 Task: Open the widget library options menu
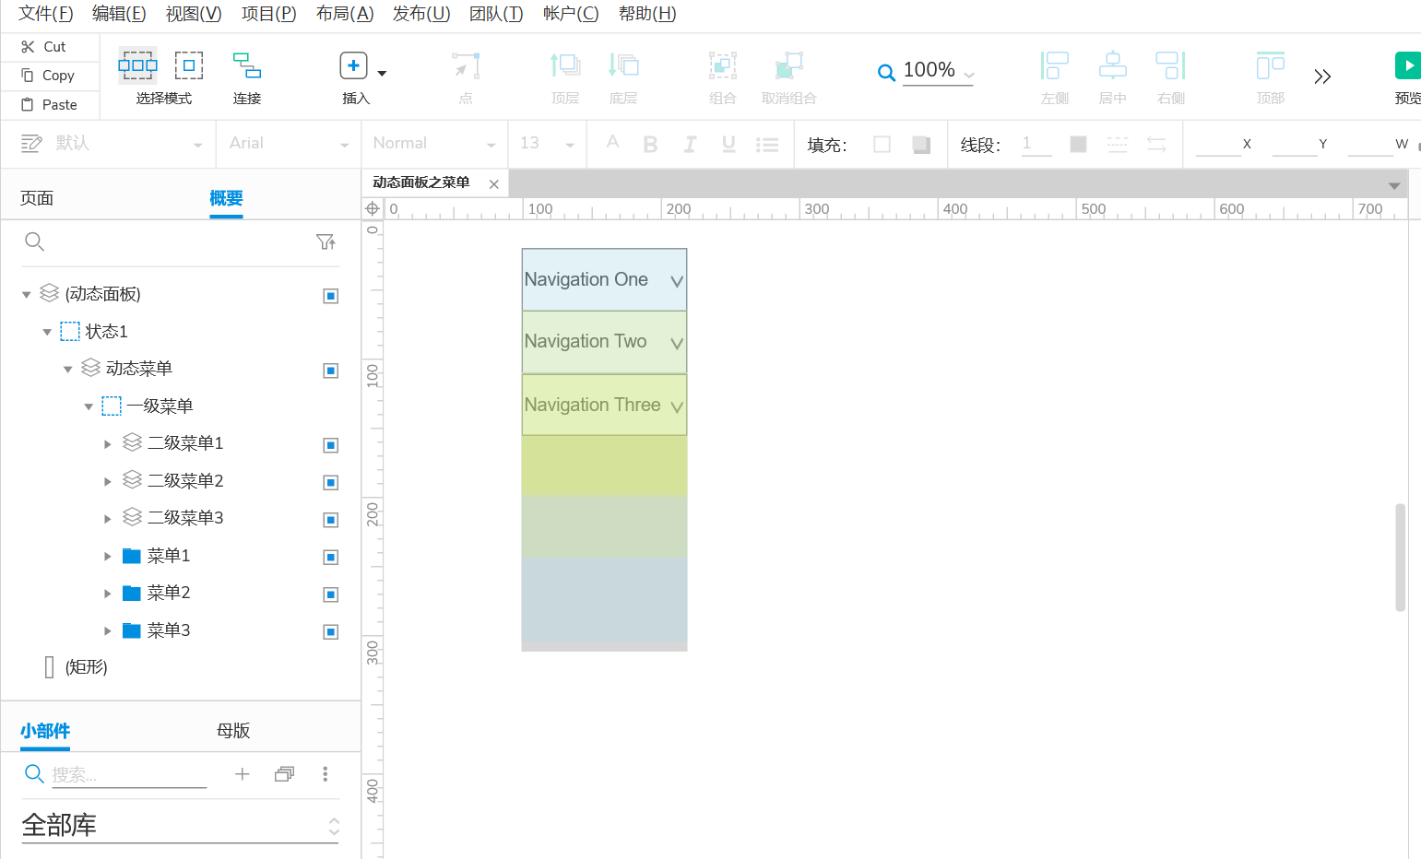point(326,774)
